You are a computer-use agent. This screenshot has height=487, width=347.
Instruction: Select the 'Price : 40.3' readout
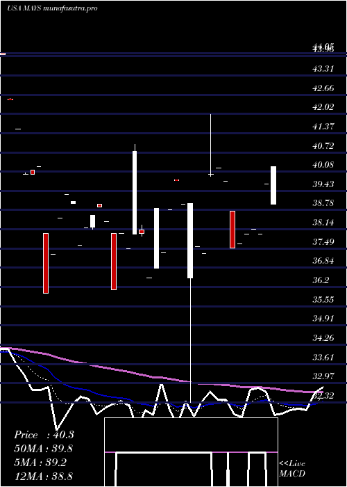pos(44,435)
